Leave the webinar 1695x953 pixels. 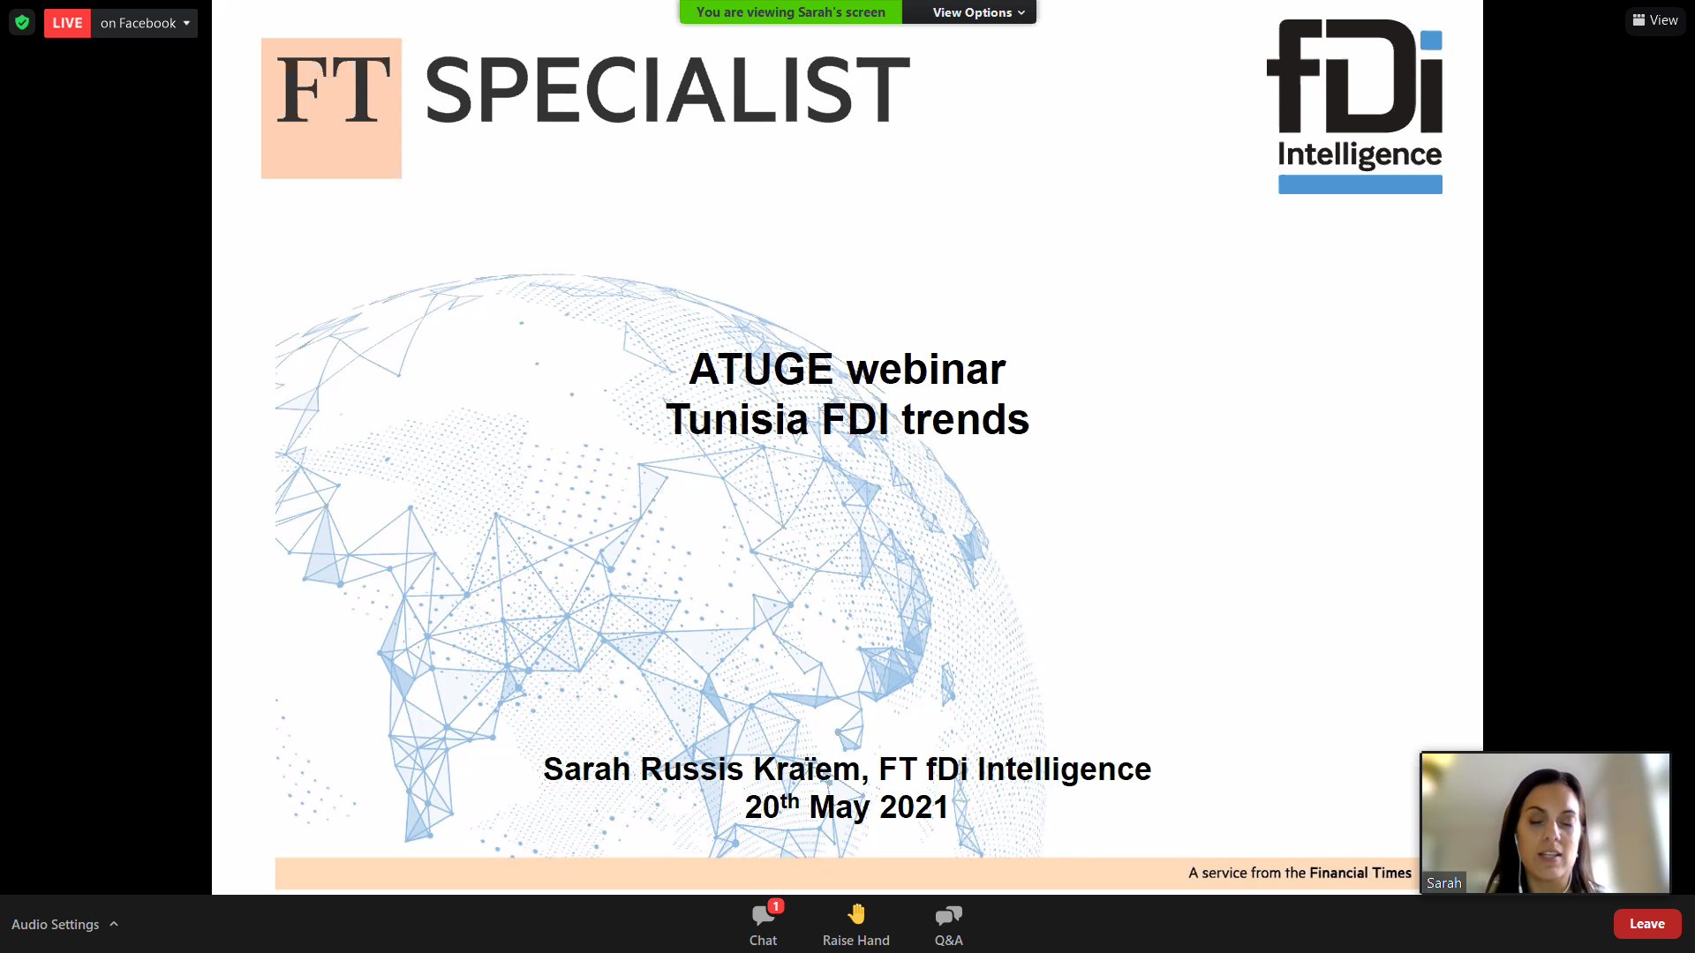tap(1647, 924)
